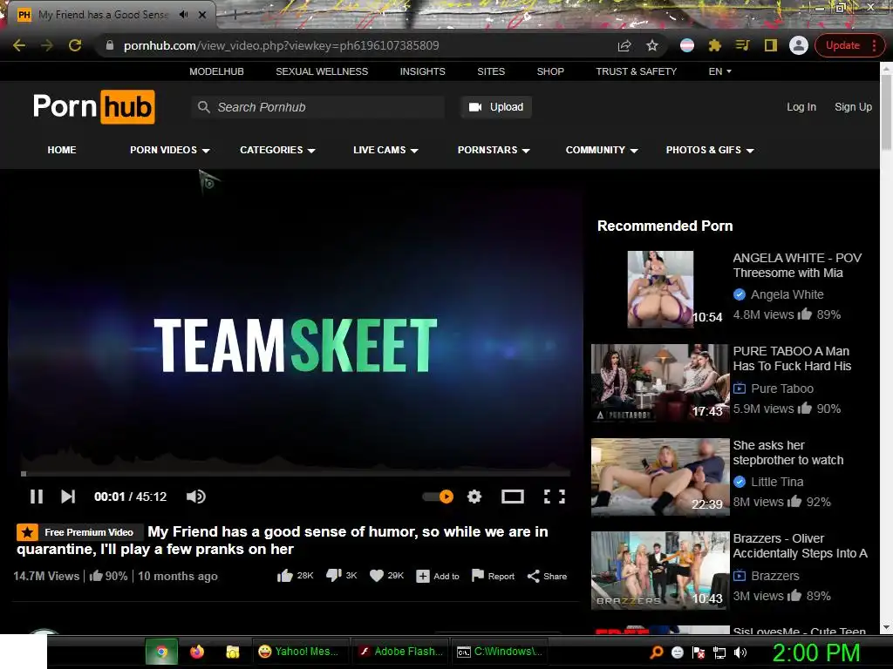
Task: Mute the video player volume
Action: 196,497
